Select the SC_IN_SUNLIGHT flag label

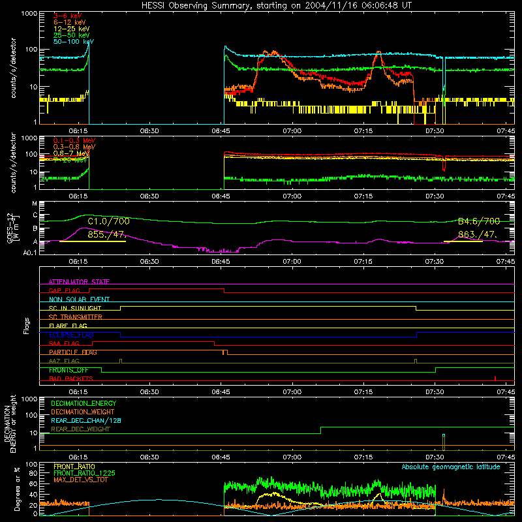pos(75,308)
